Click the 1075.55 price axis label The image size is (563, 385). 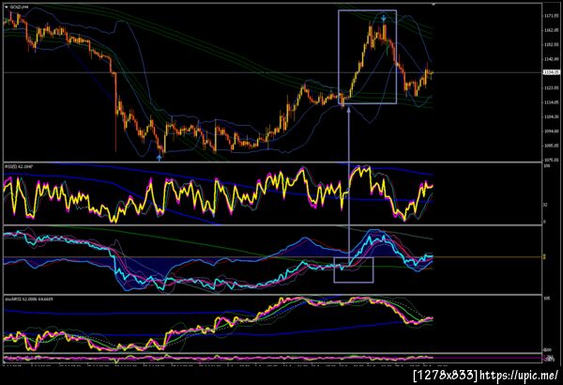click(551, 160)
